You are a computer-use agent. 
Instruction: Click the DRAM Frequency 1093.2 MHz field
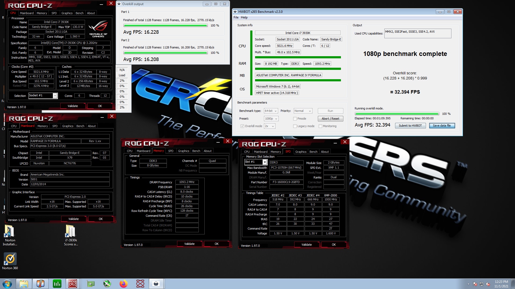[x=187, y=182]
